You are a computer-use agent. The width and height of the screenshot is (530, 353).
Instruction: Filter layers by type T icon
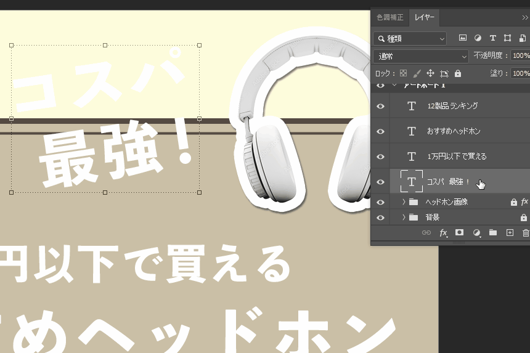[493, 38]
